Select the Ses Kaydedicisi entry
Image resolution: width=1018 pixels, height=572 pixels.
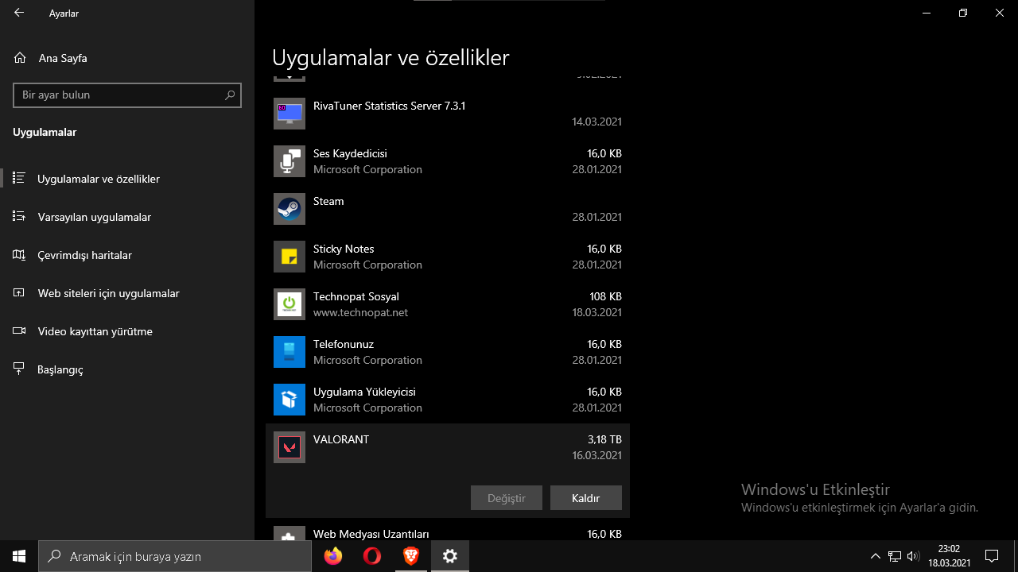(x=448, y=161)
